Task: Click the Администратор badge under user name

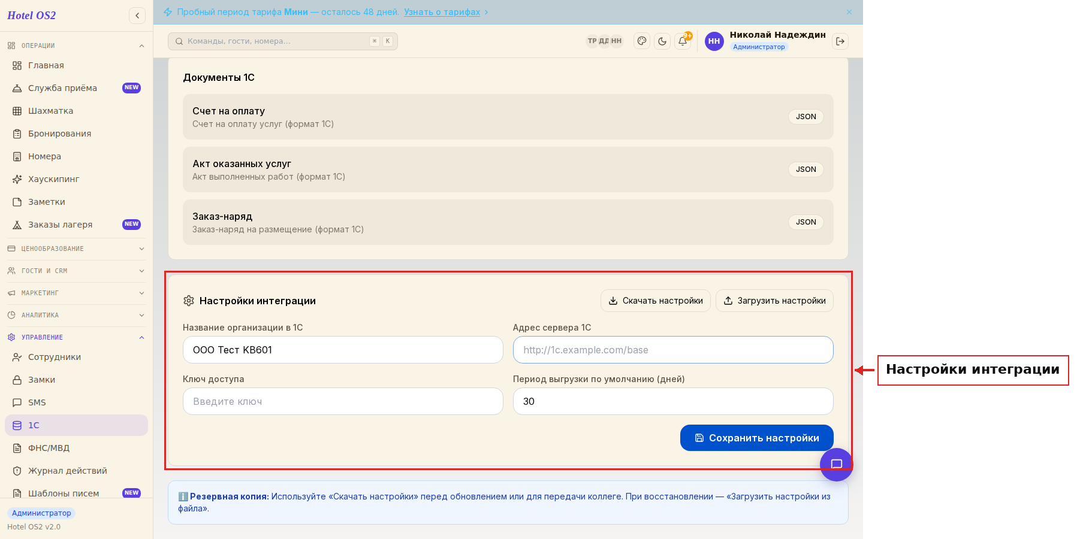Action: tap(759, 47)
